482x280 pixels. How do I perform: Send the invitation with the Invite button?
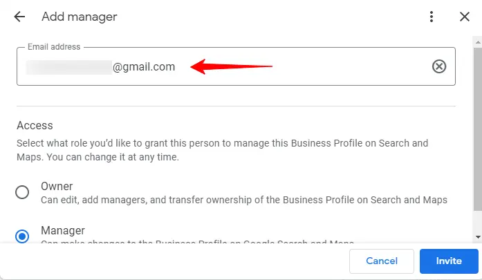click(449, 261)
